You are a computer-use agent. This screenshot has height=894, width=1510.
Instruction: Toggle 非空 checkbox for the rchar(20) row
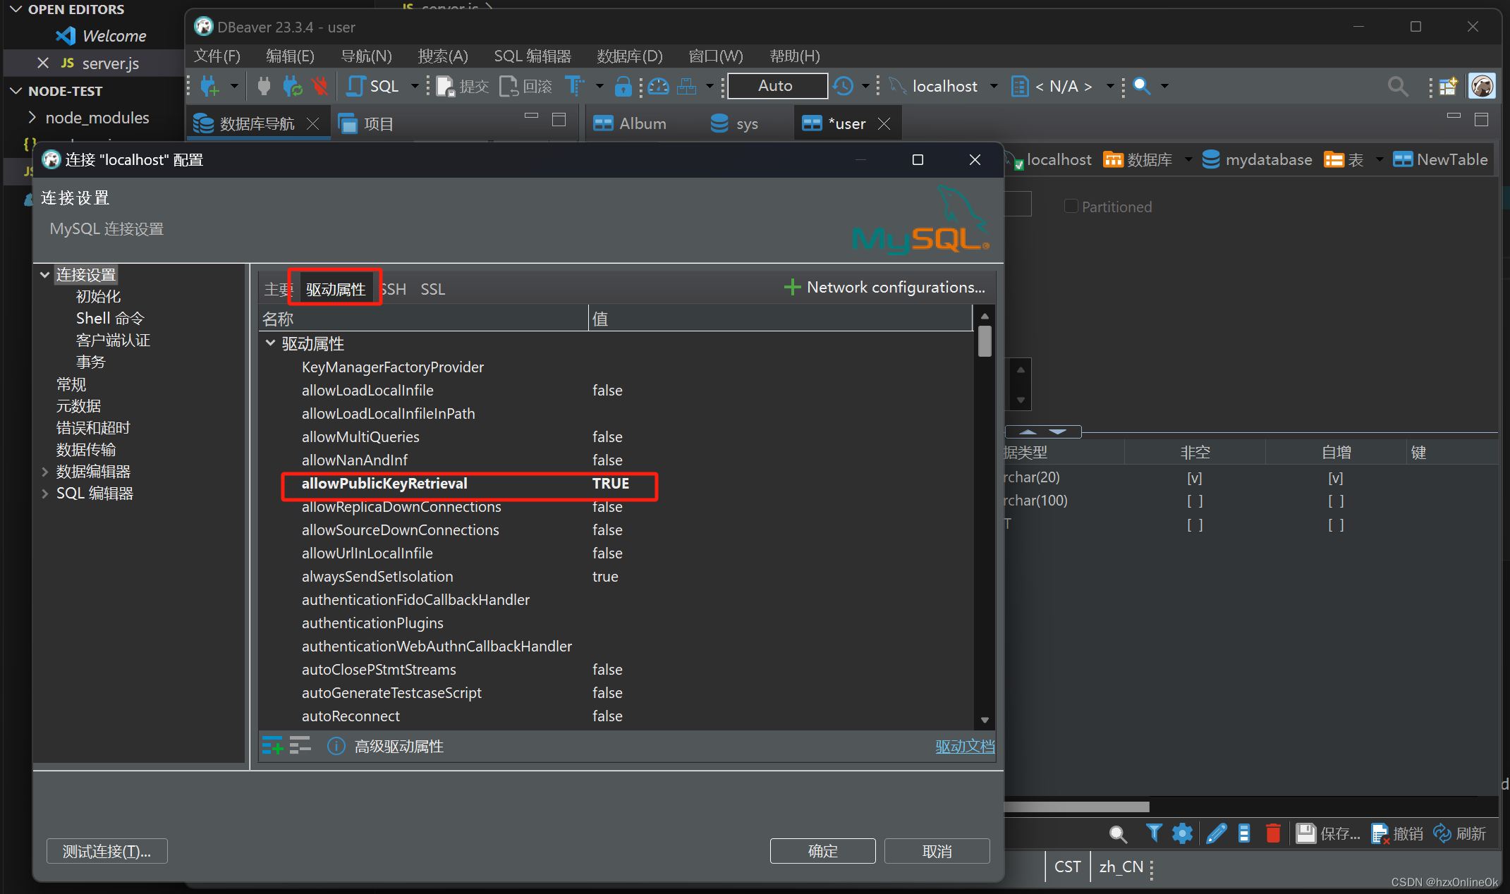[x=1195, y=478]
